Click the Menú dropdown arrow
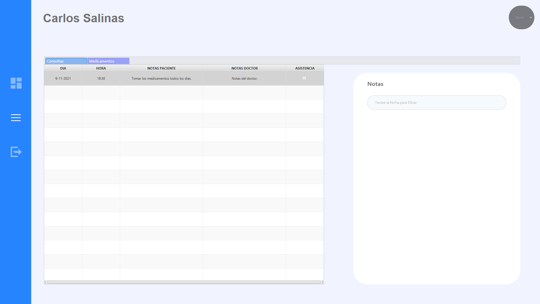Image resolution: width=540 pixels, height=304 pixels. 531,17
